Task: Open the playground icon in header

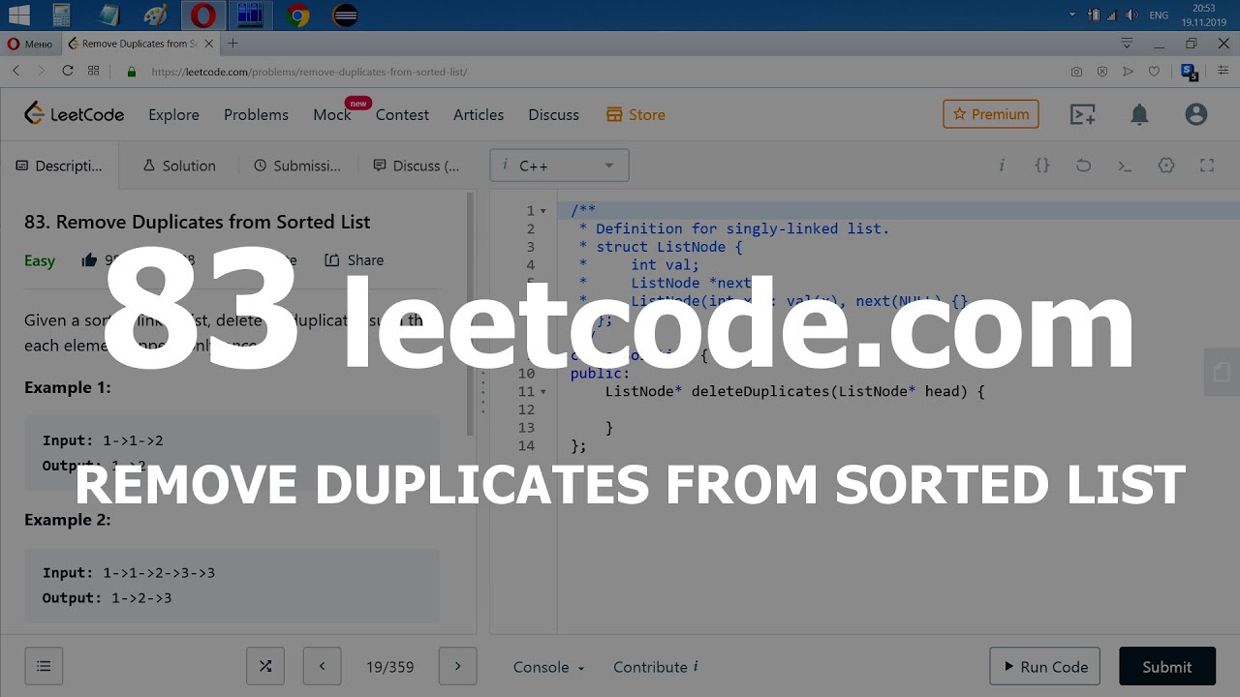Action: point(1082,114)
